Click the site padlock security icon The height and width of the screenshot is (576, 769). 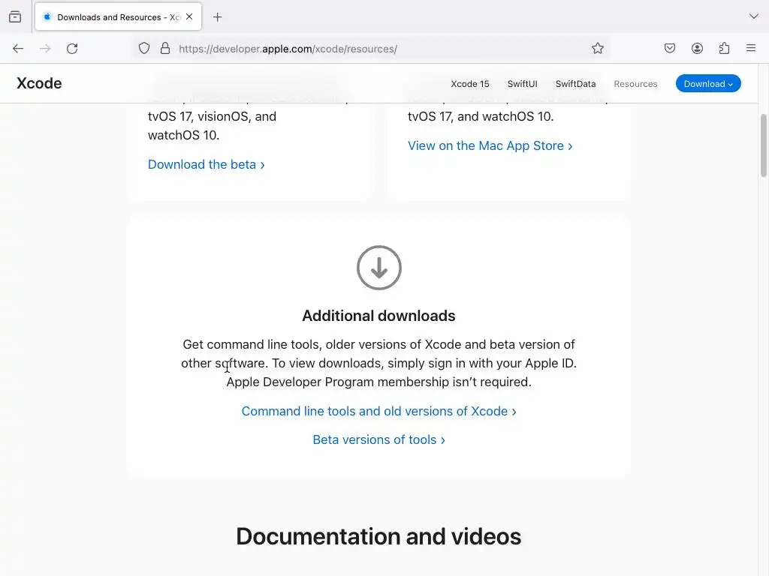[x=165, y=49]
